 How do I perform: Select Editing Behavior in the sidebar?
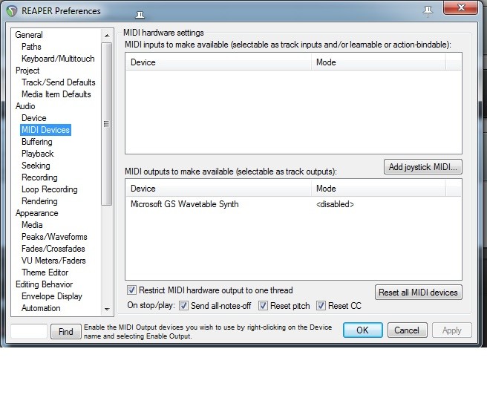(x=44, y=284)
